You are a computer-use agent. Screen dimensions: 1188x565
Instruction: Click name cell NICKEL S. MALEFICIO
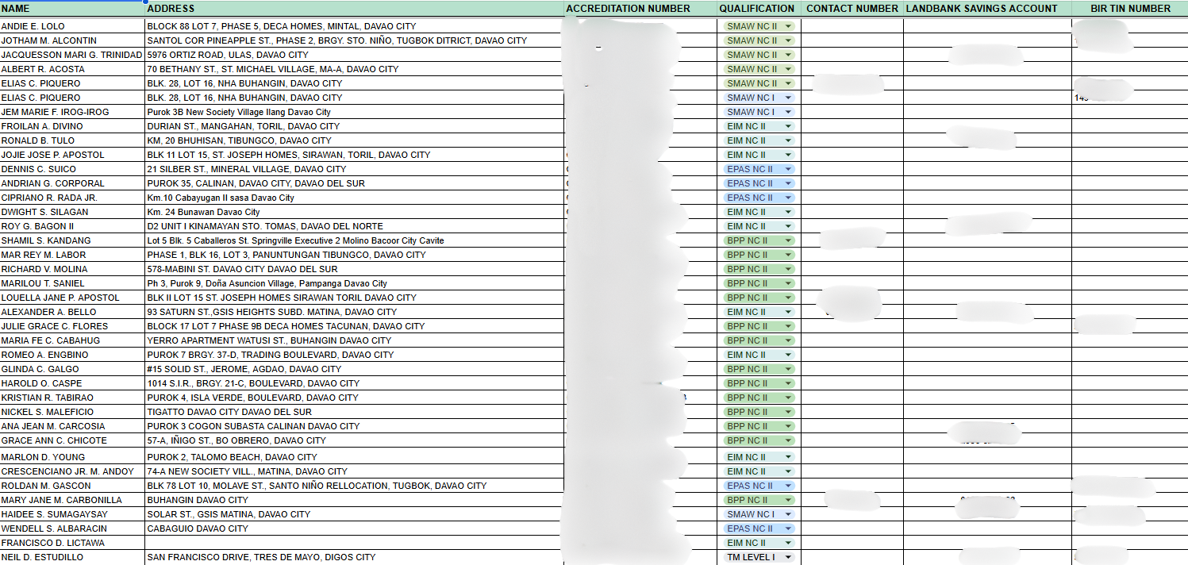72,412
